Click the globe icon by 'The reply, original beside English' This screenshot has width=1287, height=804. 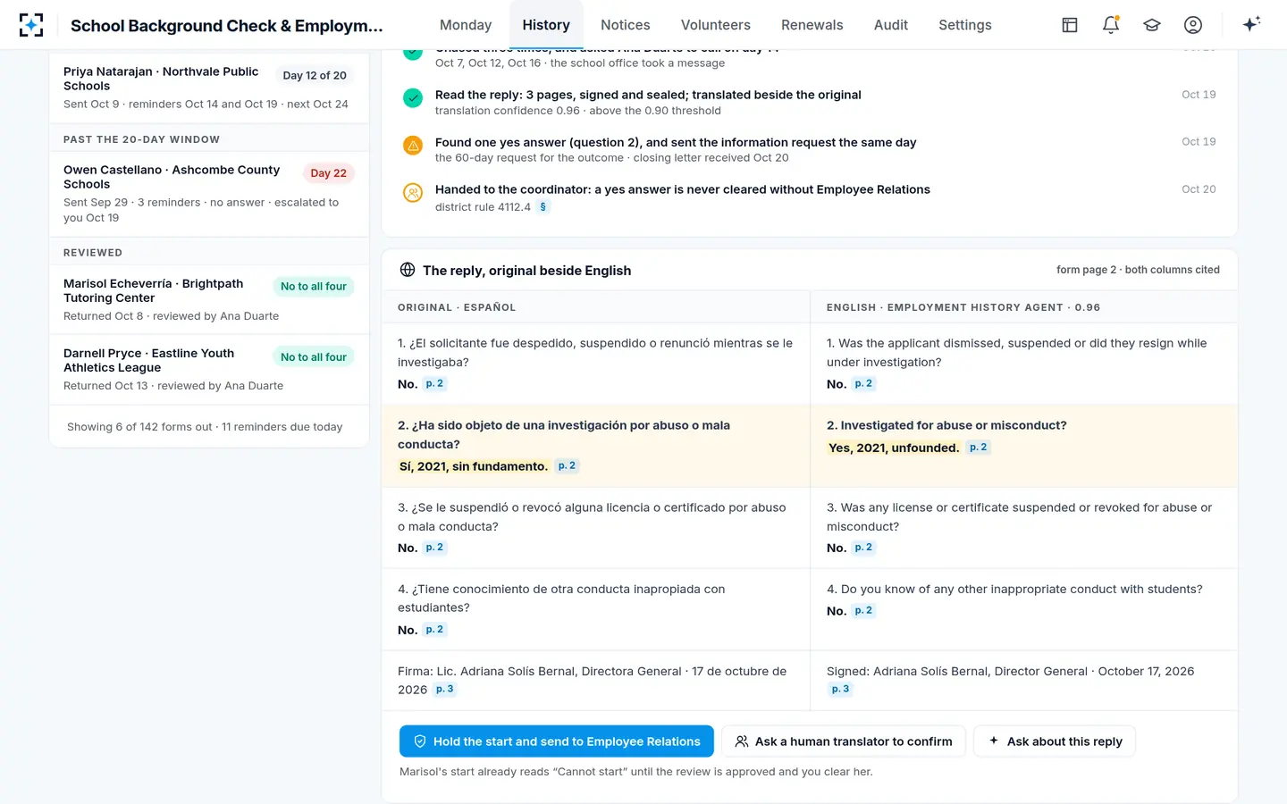coord(408,270)
